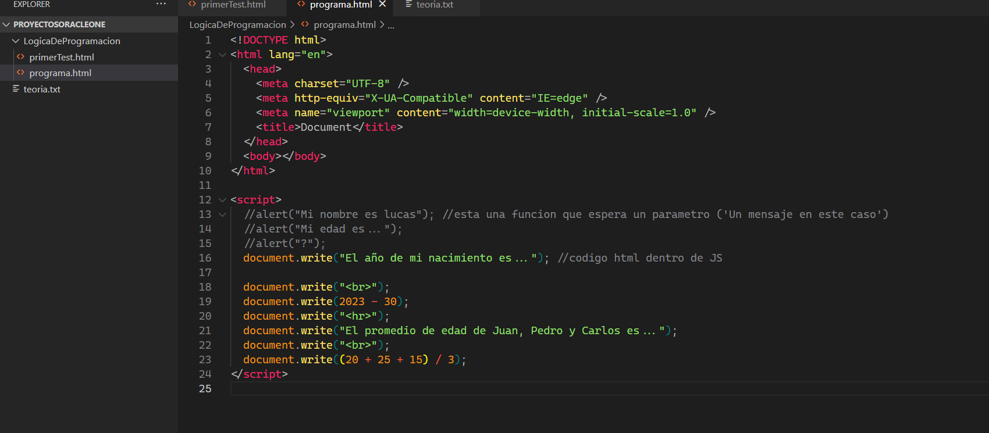This screenshot has width=989, height=433.
Task: Click "IE=edge" content value
Action: (560, 98)
